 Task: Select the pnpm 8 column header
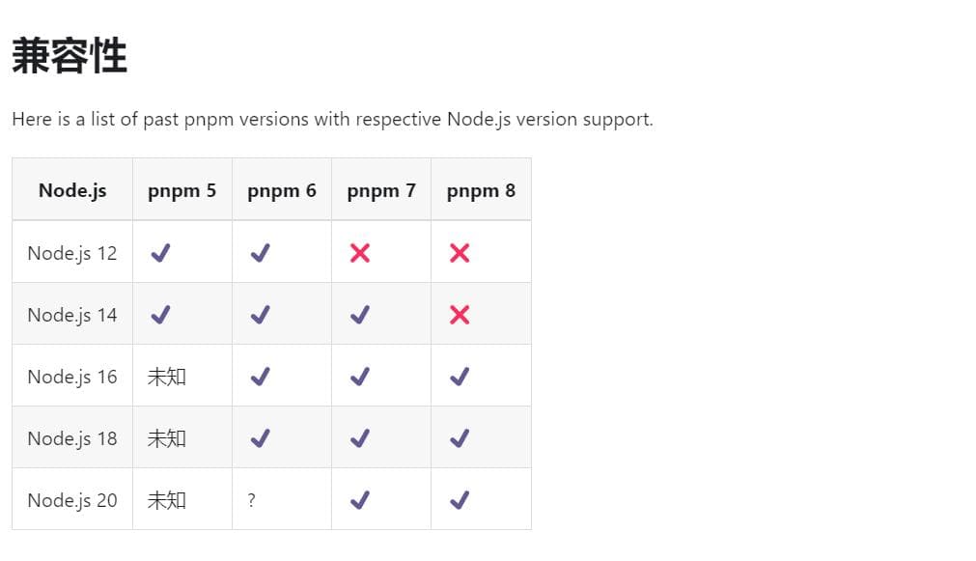point(481,190)
